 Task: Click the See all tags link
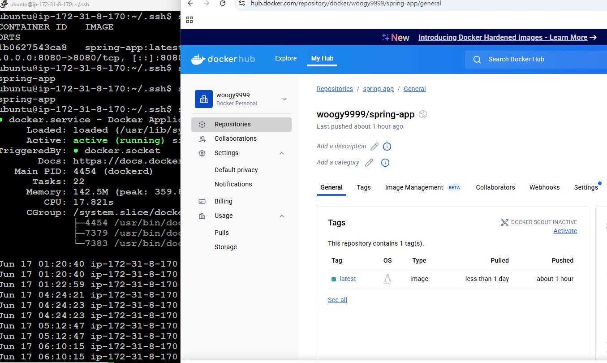point(337,300)
